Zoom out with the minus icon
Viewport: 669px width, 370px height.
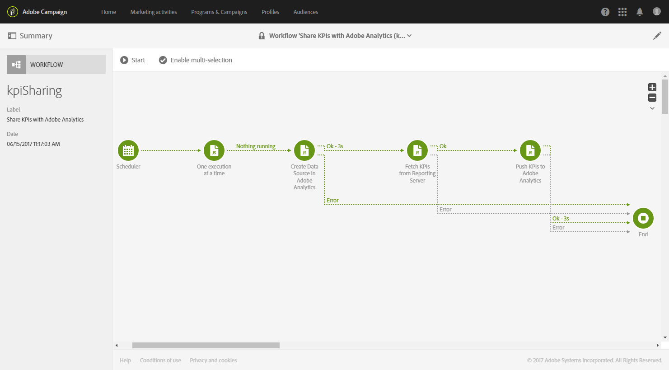pos(652,98)
